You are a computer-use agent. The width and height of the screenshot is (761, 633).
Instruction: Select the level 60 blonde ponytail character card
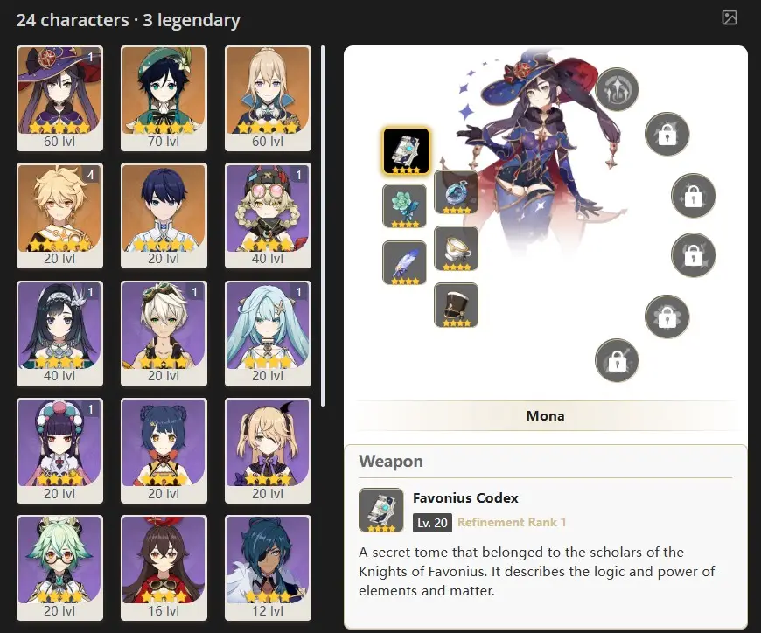click(x=268, y=99)
